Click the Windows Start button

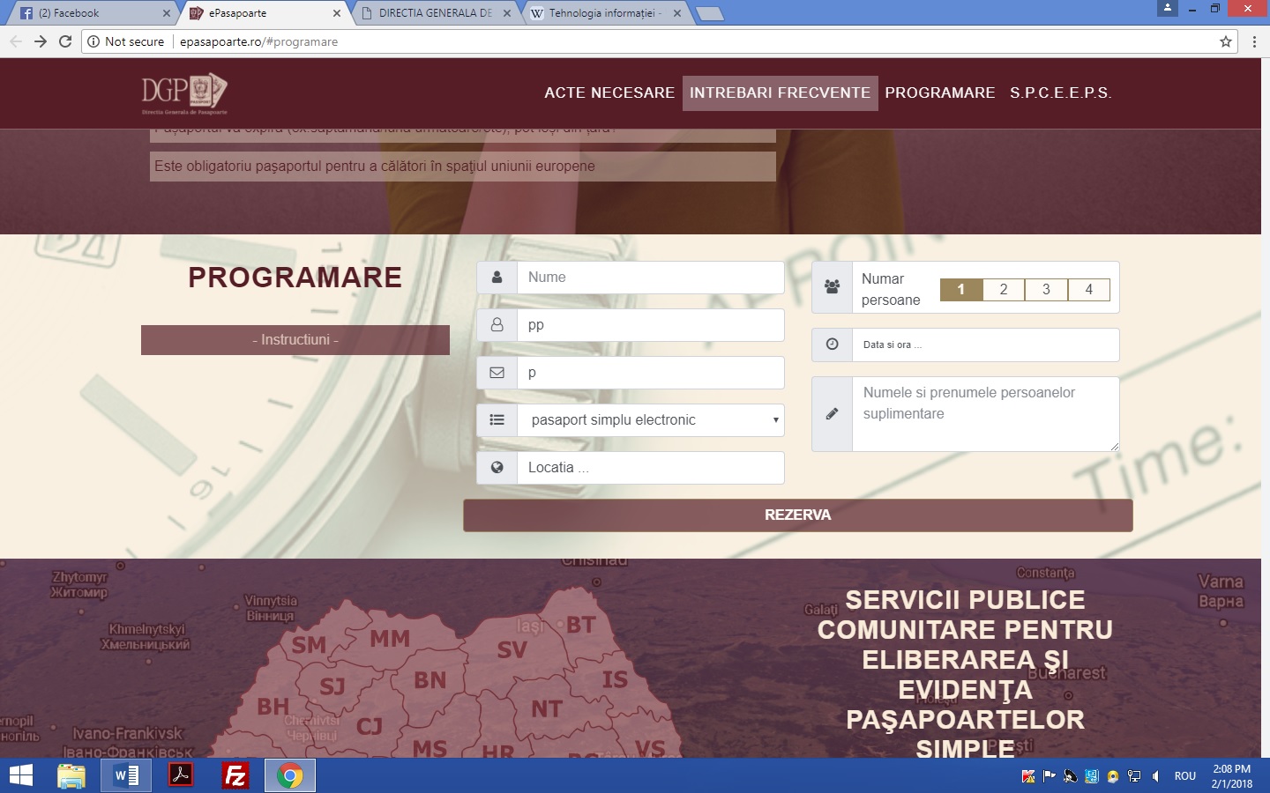pos(20,775)
